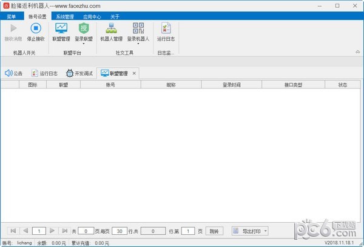364x247 pixels.
Task: Open 联盟管理 in the ribbon
Action: click(61, 28)
